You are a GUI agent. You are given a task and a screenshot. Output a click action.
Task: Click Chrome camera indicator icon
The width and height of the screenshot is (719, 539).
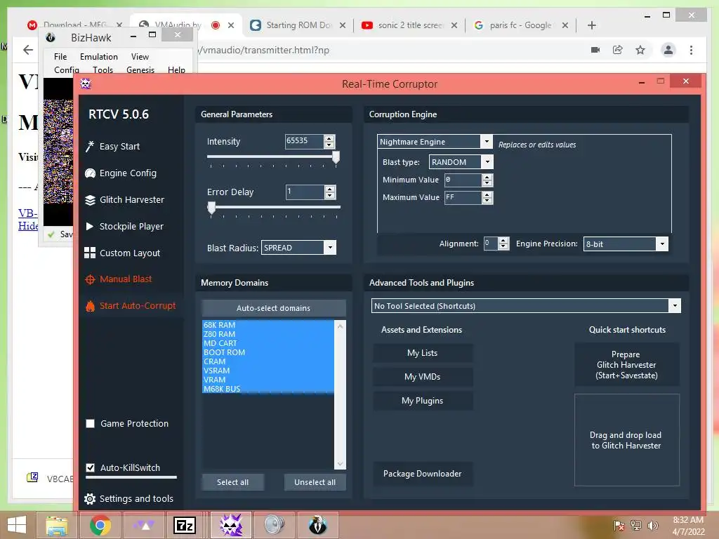(595, 50)
